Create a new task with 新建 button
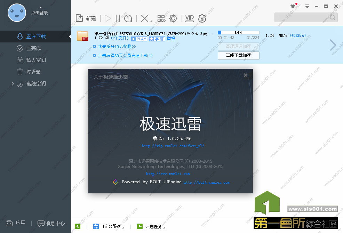This screenshot has height=233, width=343. (x=86, y=18)
